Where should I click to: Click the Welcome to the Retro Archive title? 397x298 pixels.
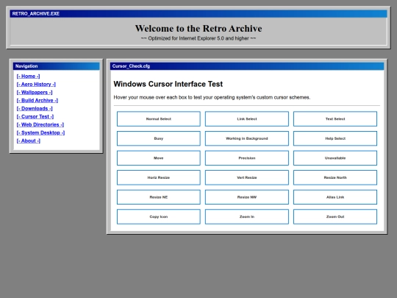point(198,29)
